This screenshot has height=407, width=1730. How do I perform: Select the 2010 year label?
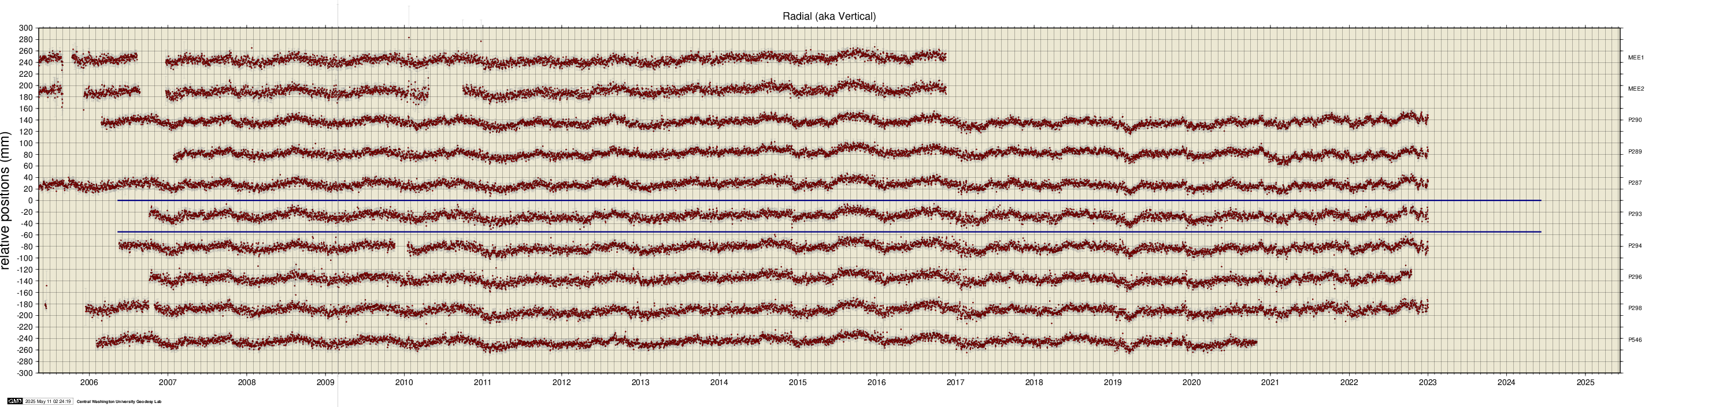pyautogui.click(x=403, y=383)
